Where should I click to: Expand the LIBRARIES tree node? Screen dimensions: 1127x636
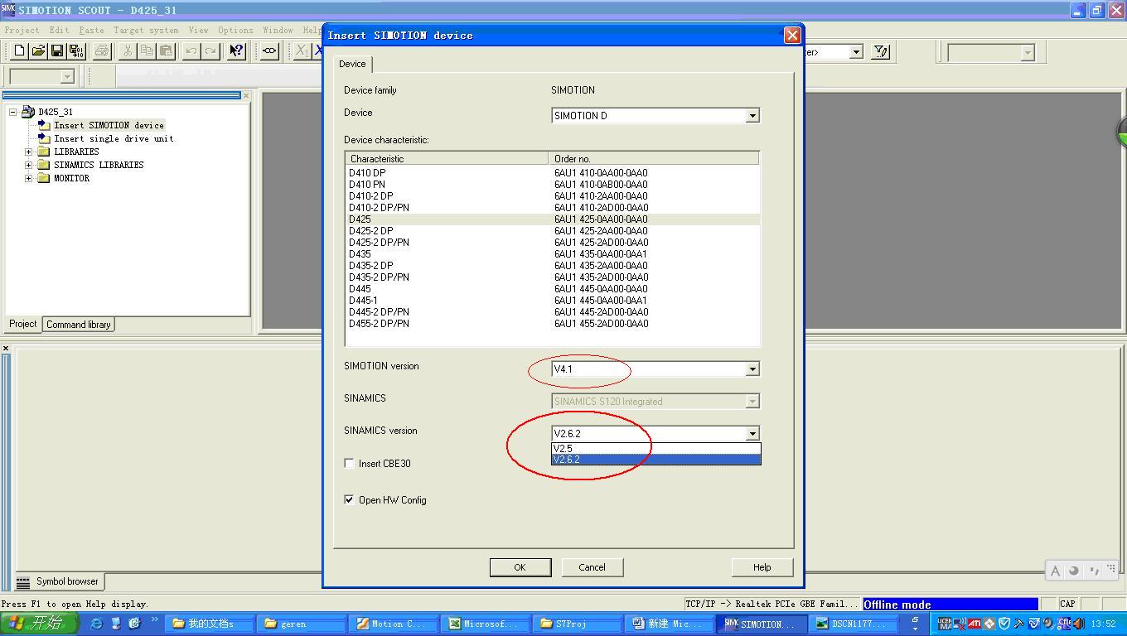pyautogui.click(x=29, y=152)
